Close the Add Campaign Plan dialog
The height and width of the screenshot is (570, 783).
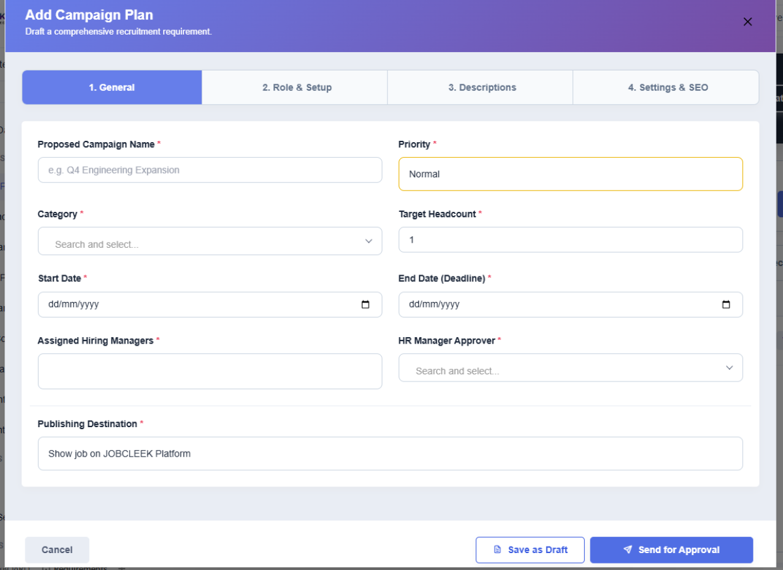[x=748, y=22]
